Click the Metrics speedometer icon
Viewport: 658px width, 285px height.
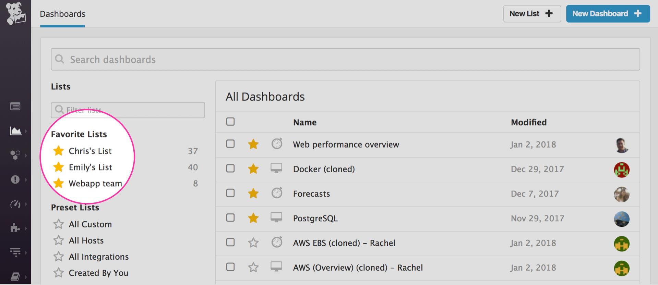[x=15, y=204]
